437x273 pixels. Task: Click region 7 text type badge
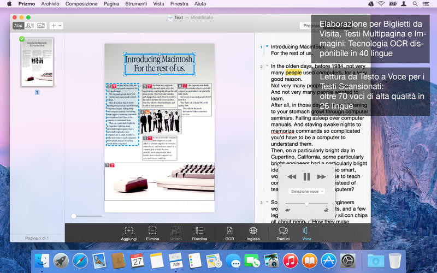point(112,165)
